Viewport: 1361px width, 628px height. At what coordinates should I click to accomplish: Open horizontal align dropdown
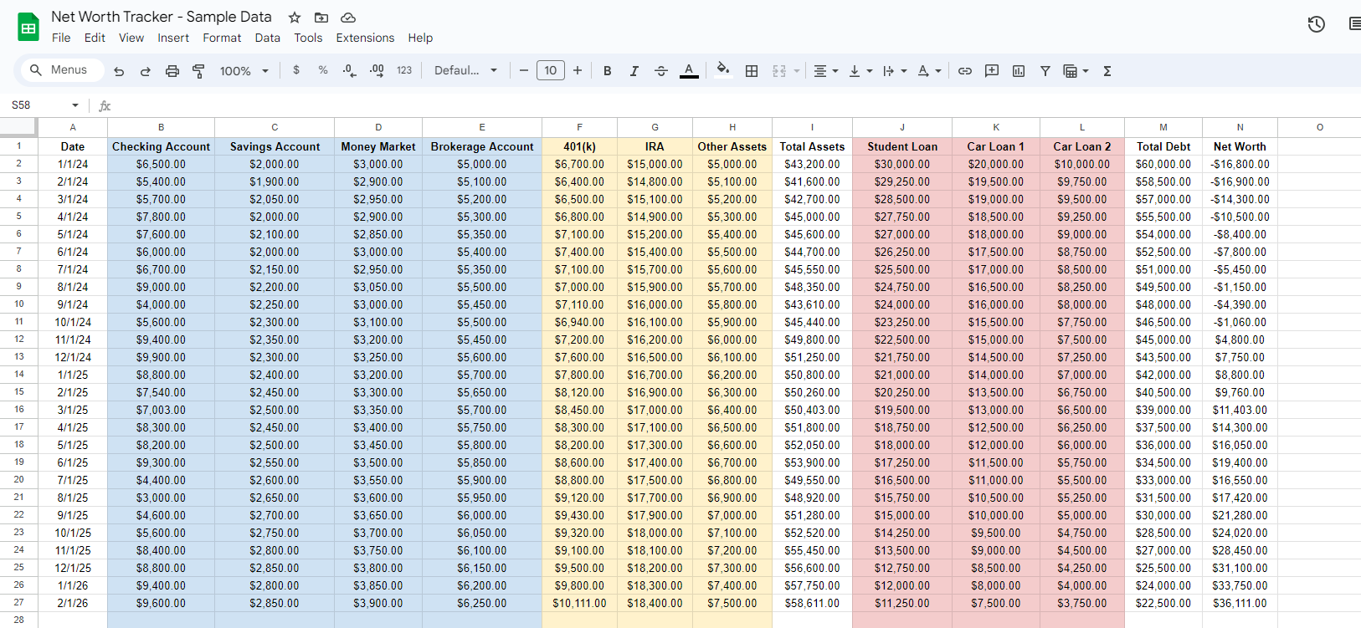point(826,71)
